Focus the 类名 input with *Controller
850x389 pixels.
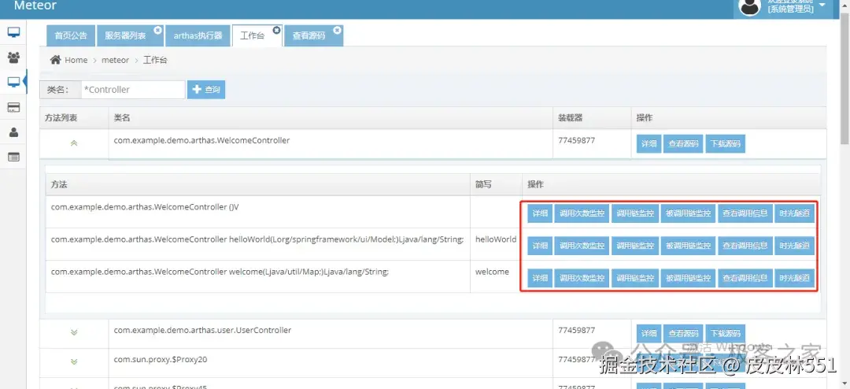[x=133, y=90]
